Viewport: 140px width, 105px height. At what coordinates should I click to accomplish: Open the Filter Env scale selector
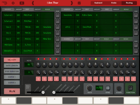(47, 39)
